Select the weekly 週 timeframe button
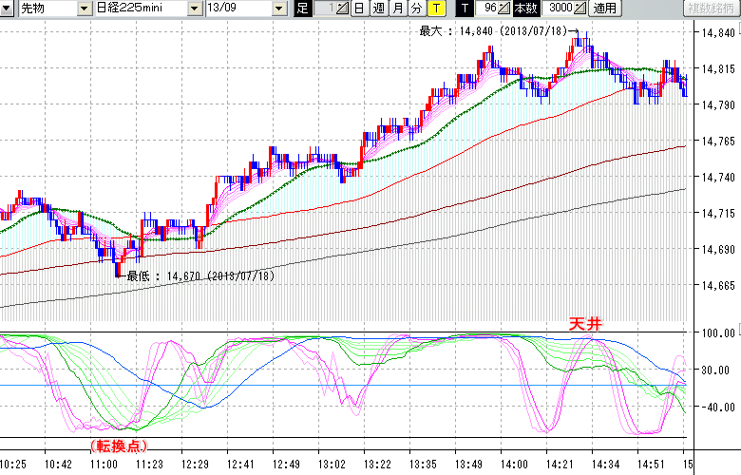The image size is (741, 475). point(378,9)
